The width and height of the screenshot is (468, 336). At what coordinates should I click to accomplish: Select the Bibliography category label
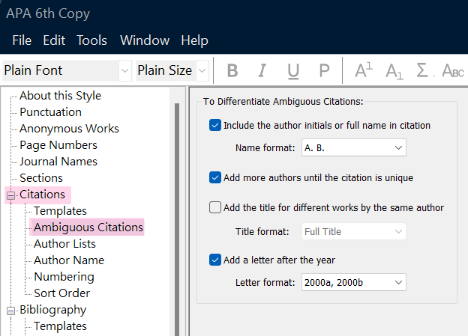(52, 310)
